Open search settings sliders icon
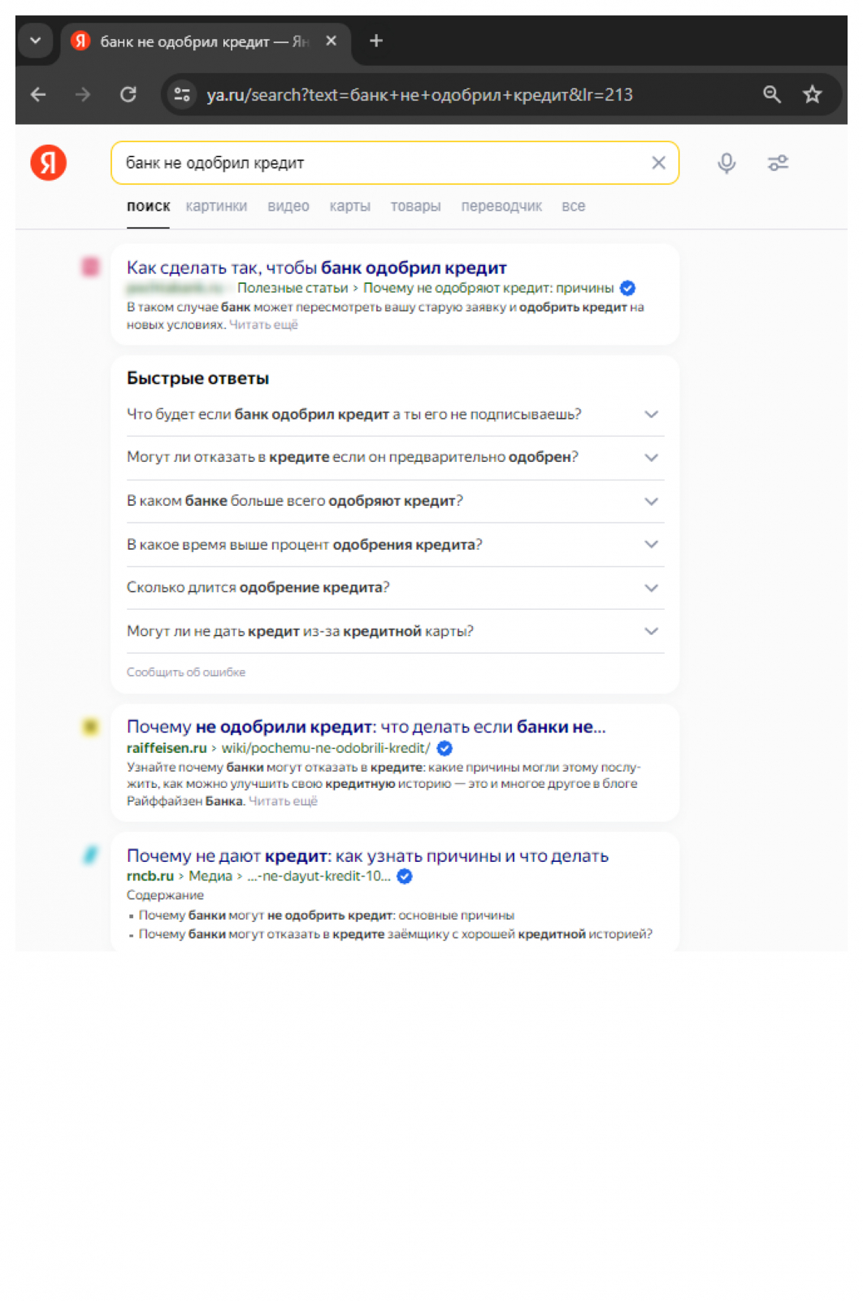 pos(778,163)
